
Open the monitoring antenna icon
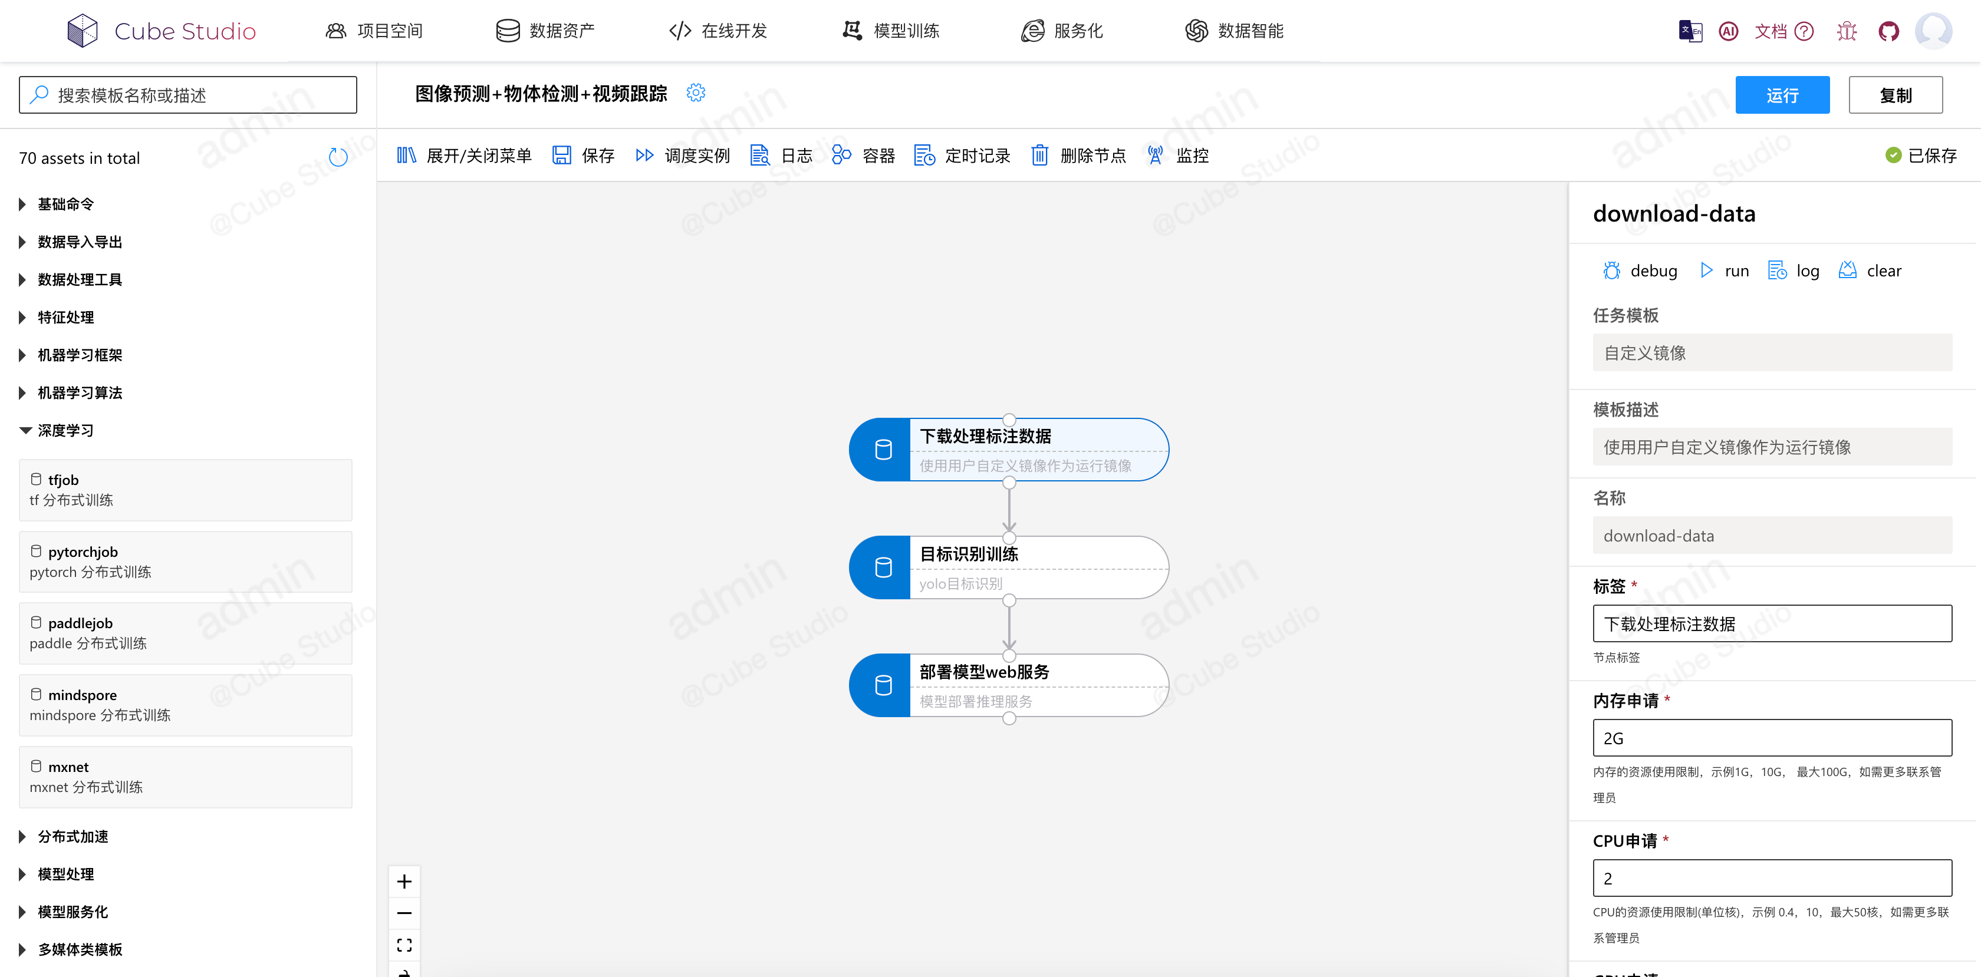point(1154,156)
